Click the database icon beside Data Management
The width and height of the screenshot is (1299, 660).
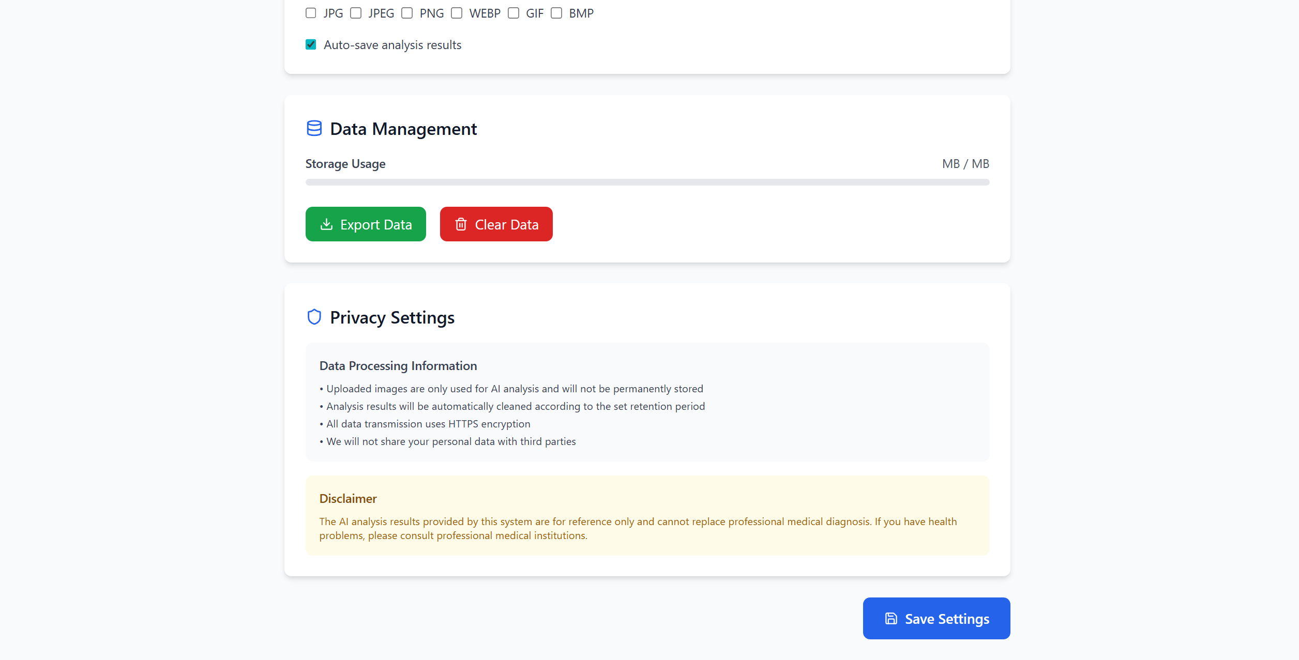314,128
